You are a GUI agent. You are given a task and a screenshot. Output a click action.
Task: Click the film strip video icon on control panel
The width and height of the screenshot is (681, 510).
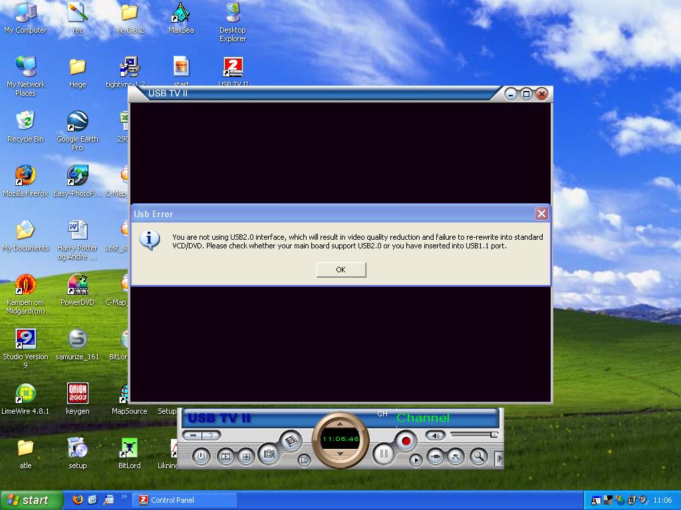coord(226,456)
